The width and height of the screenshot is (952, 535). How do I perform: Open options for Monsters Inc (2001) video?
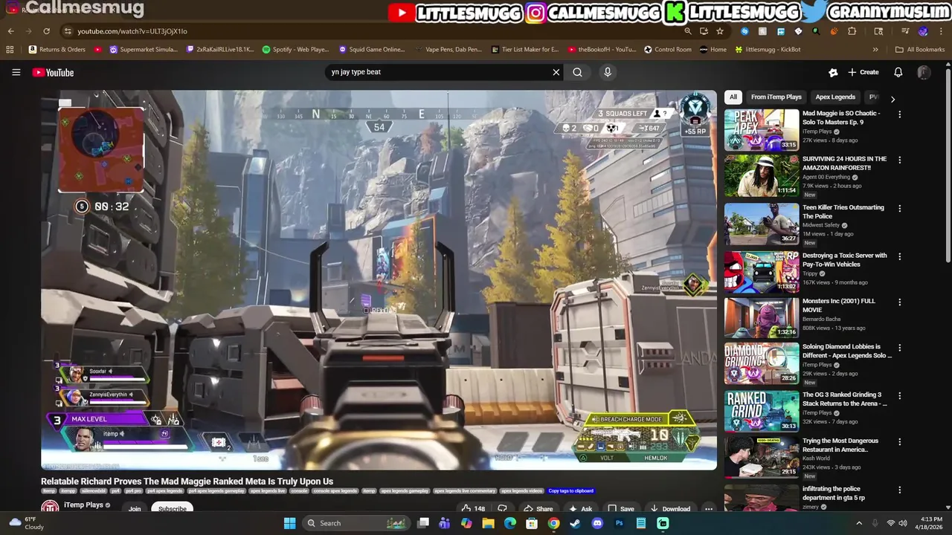coord(899,302)
